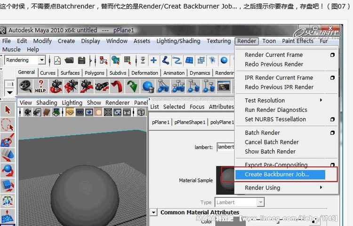Screen dimensions: 353x226
Task: Click the wireframe cube viewport icon
Action: point(141,112)
